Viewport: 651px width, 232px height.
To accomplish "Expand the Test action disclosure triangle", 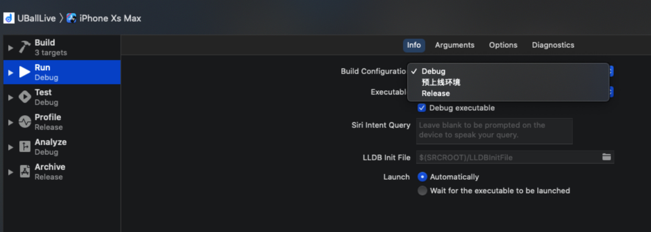I will (10, 97).
